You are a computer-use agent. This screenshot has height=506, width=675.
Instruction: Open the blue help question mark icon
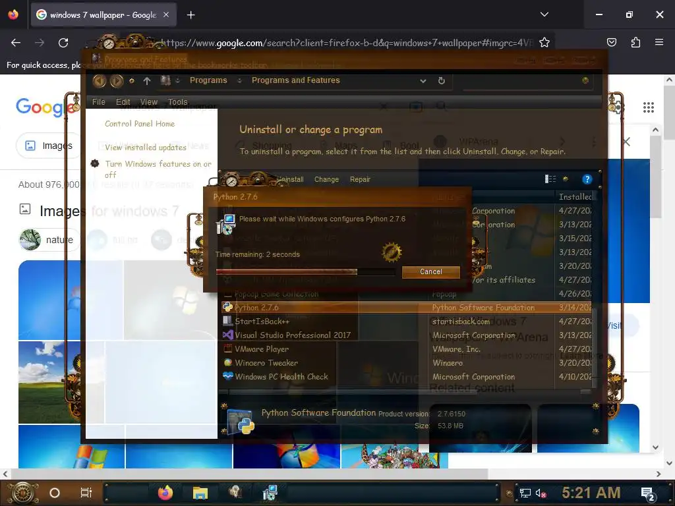[587, 179]
